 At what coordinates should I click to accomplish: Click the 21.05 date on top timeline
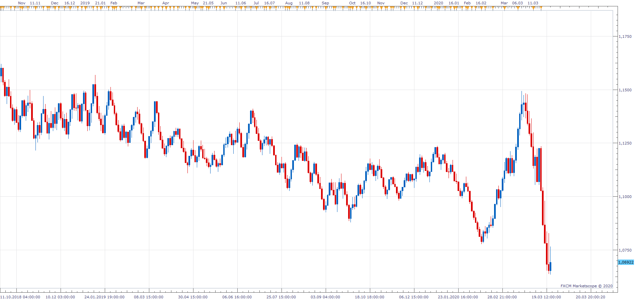[x=208, y=3]
